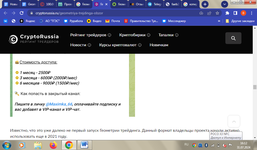
Task: Click the scrollbar down arrow
Action: click(x=255, y=138)
